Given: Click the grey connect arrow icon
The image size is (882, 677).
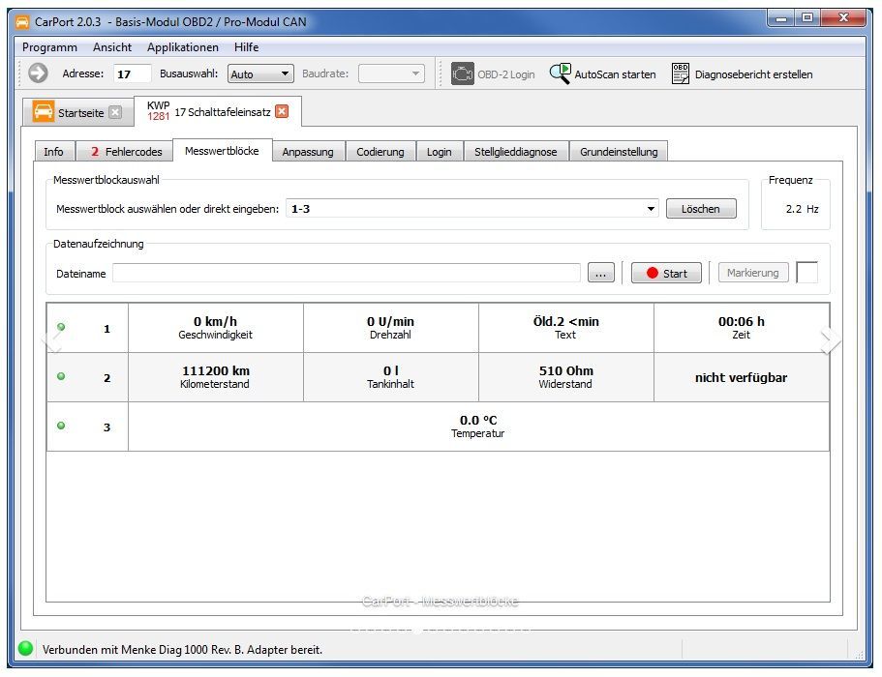Looking at the screenshot, I should click(x=38, y=74).
